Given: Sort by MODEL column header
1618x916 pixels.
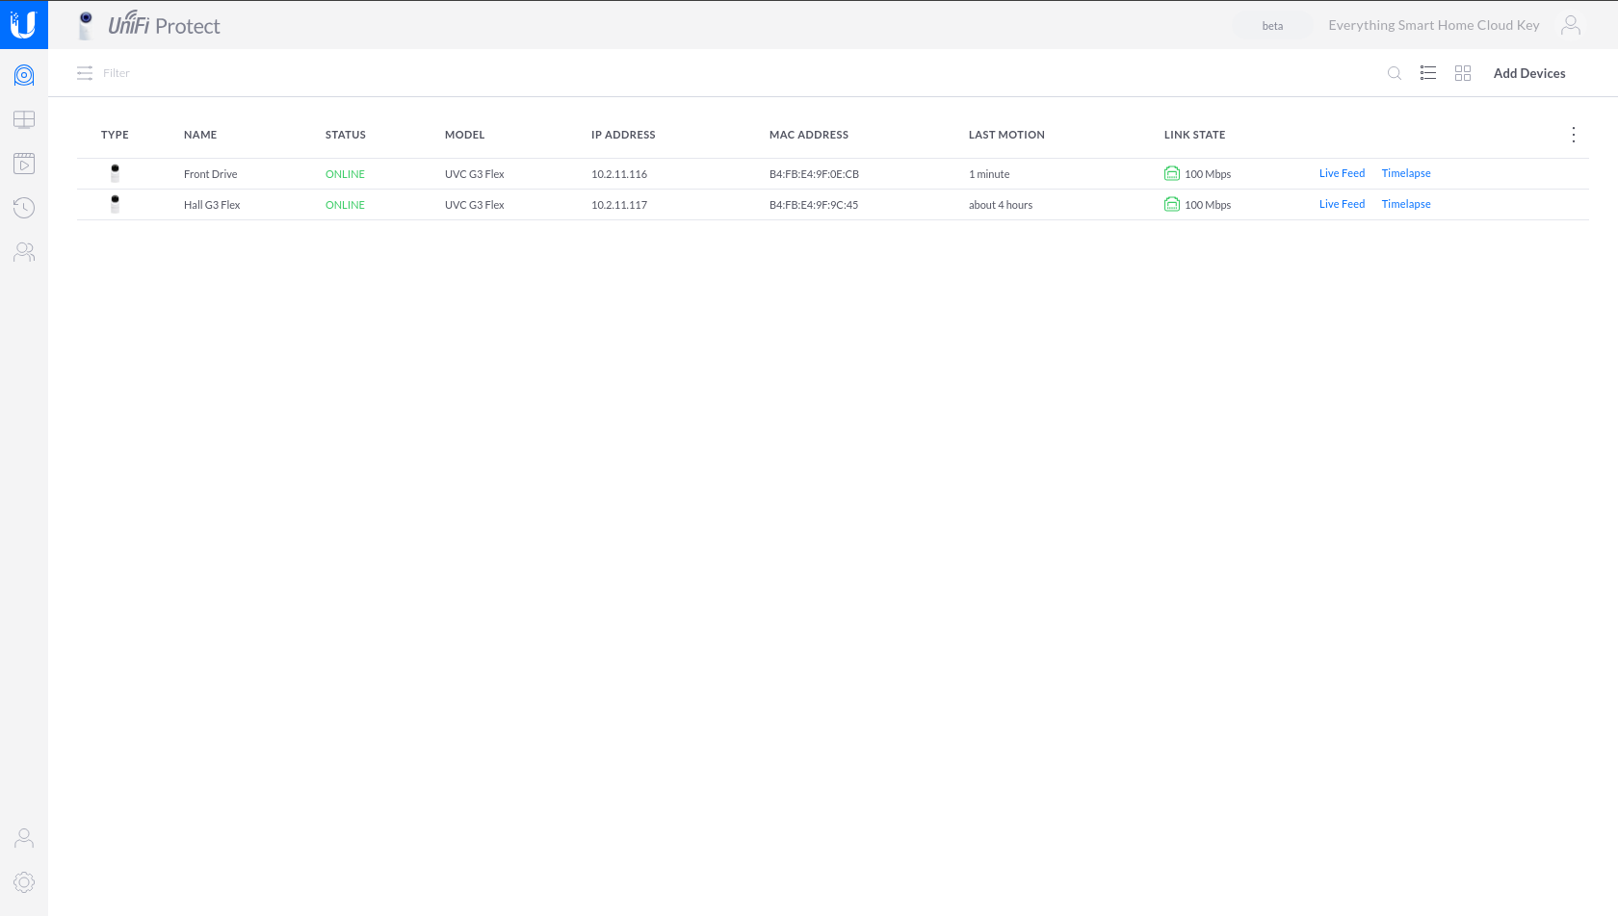Looking at the screenshot, I should pos(464,135).
